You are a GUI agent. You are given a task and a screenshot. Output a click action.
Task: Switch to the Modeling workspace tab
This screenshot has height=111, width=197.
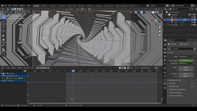44,6
